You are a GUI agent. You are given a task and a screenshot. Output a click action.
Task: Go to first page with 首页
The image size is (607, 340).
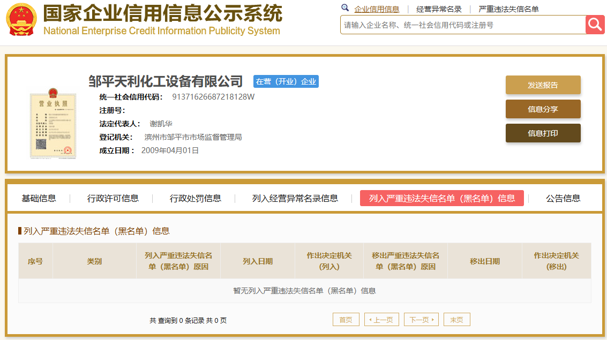346,320
